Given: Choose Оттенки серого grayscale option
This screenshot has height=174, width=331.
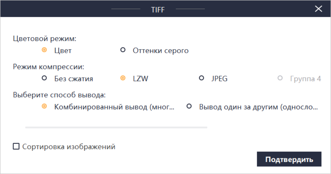Looking at the screenshot, I should pos(123,50).
